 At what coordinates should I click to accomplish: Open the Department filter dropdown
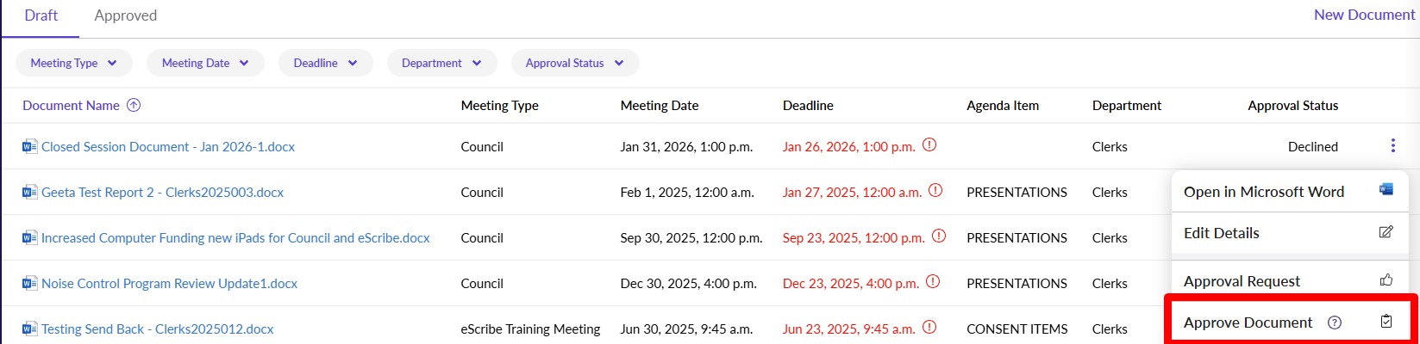(x=441, y=63)
